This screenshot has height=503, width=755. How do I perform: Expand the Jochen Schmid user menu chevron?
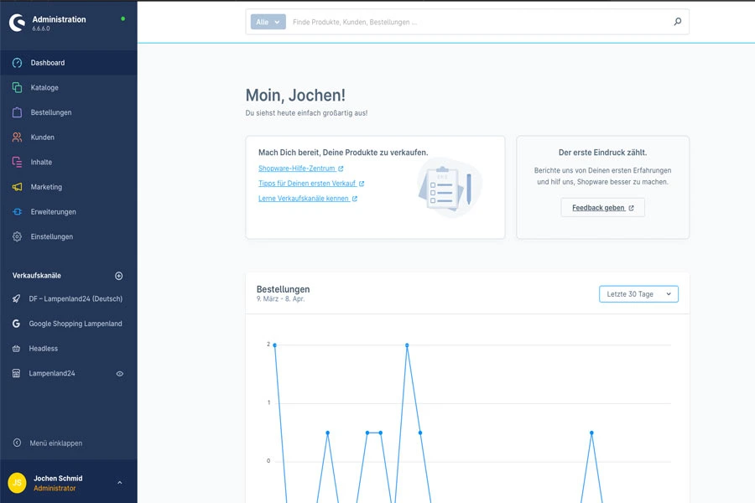pyautogui.click(x=120, y=483)
